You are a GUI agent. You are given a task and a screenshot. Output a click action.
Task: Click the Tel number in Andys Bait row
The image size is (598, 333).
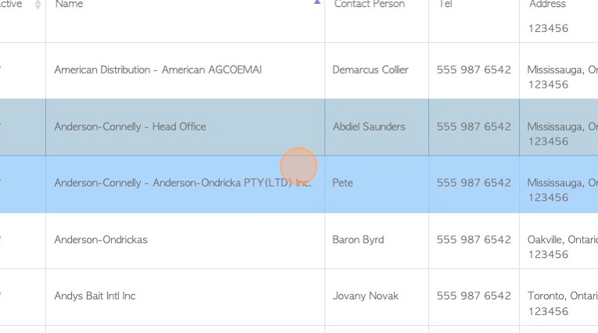click(474, 296)
